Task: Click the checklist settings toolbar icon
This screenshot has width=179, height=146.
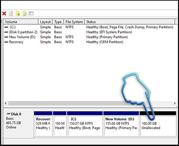Action: pos(31,14)
